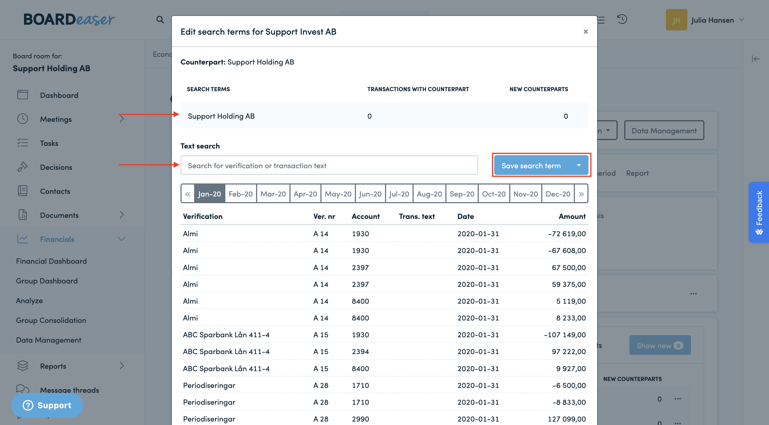Select the Nov-20 month tab
The image size is (769, 425).
526,194
